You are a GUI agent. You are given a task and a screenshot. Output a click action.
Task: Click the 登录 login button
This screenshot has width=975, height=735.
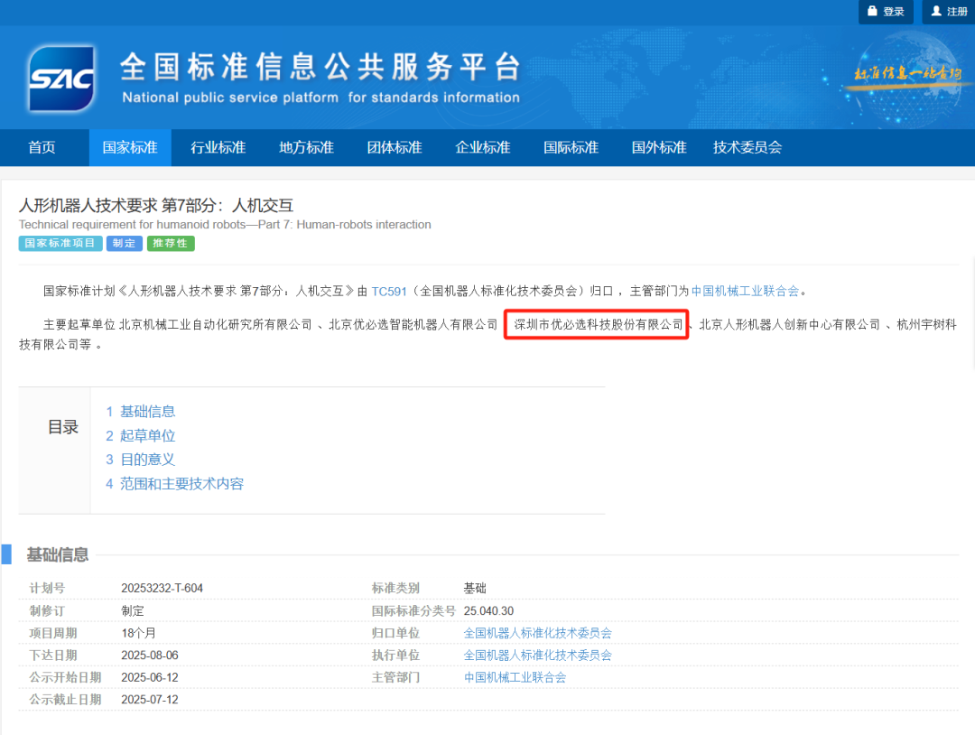[886, 12]
